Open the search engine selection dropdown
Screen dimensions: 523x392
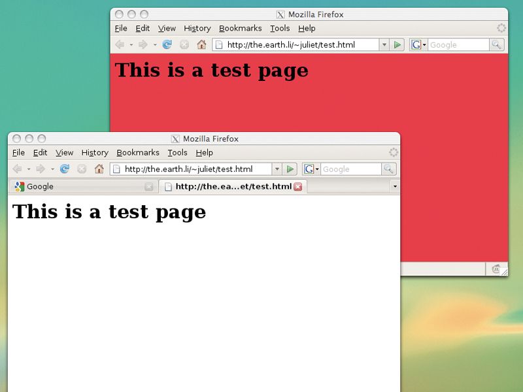tap(316, 169)
